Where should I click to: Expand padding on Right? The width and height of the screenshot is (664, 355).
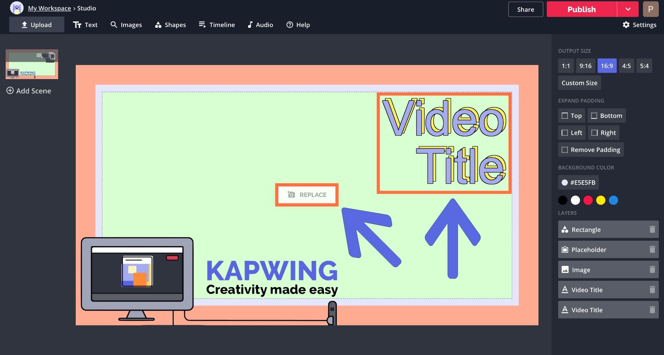coord(604,133)
